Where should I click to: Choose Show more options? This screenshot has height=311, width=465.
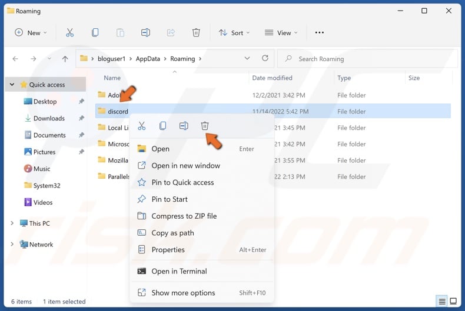tap(202, 293)
